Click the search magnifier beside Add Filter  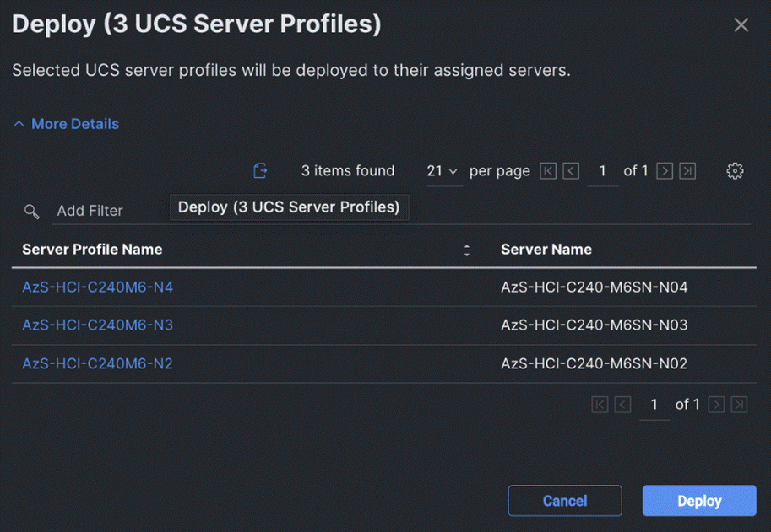30,212
